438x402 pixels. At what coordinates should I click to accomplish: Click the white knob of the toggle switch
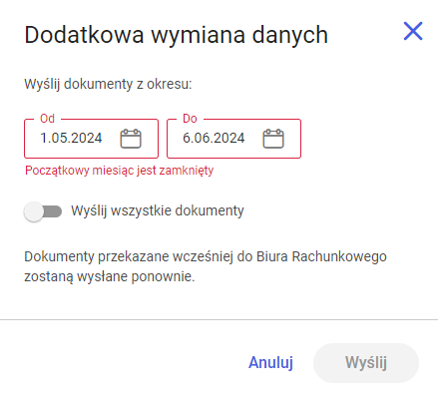coord(34,211)
